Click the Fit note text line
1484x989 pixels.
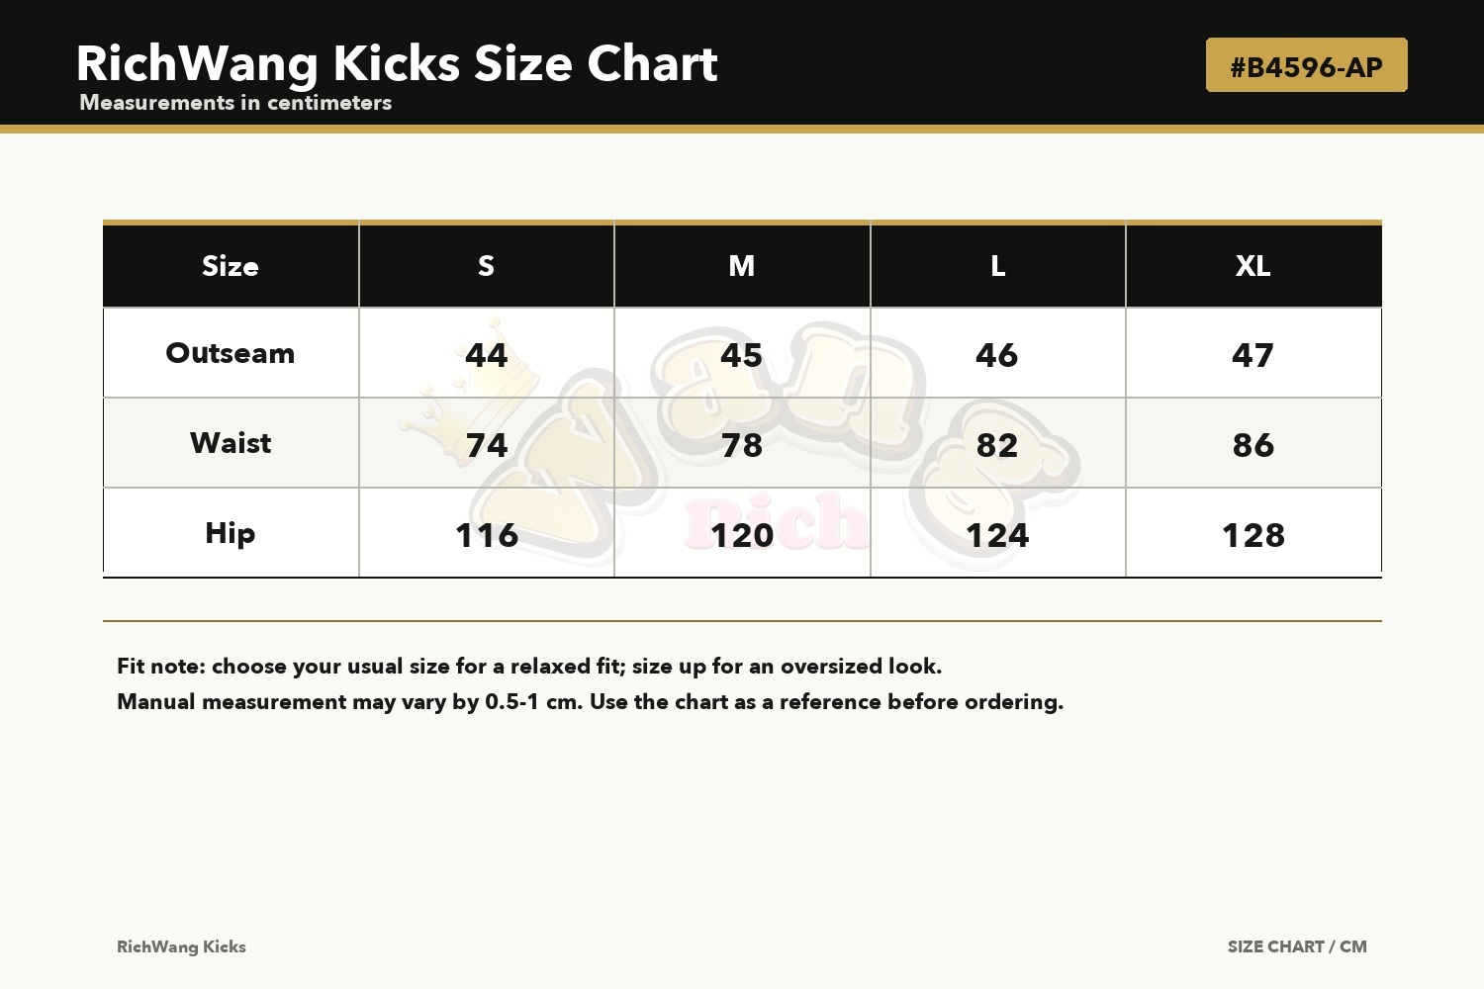(x=529, y=667)
